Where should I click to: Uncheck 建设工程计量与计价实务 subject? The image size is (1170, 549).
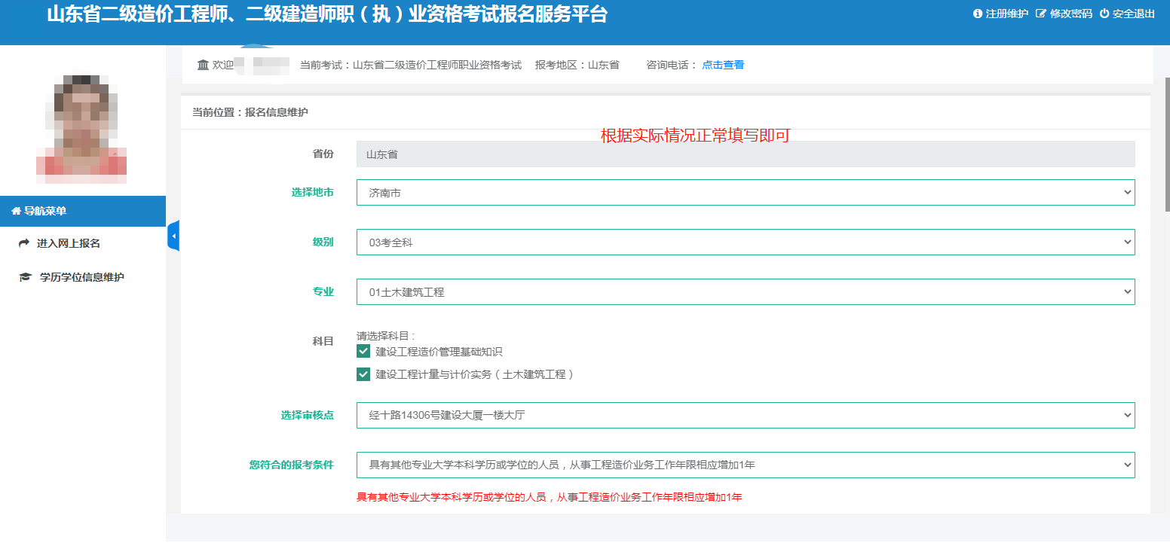click(363, 374)
